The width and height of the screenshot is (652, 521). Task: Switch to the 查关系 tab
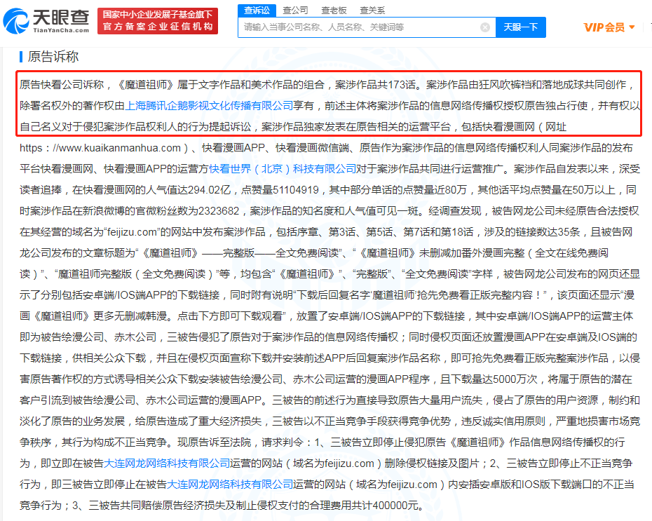point(372,11)
